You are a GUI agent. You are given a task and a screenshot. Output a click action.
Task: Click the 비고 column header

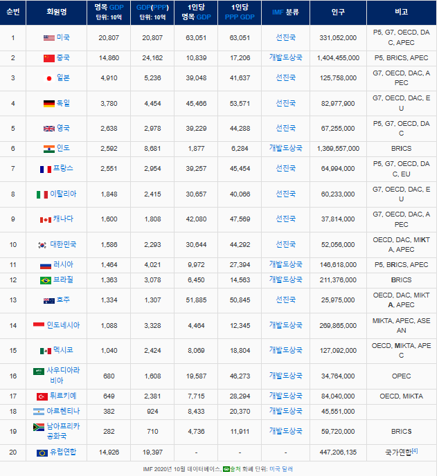402,12
